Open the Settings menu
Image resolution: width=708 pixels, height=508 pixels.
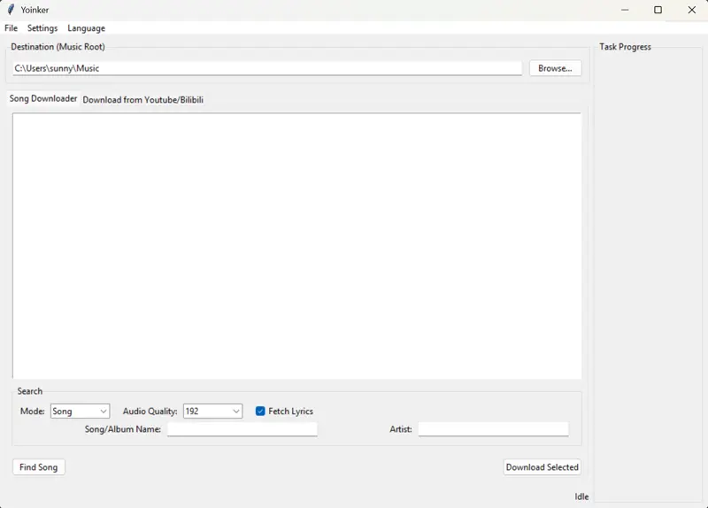click(x=42, y=28)
